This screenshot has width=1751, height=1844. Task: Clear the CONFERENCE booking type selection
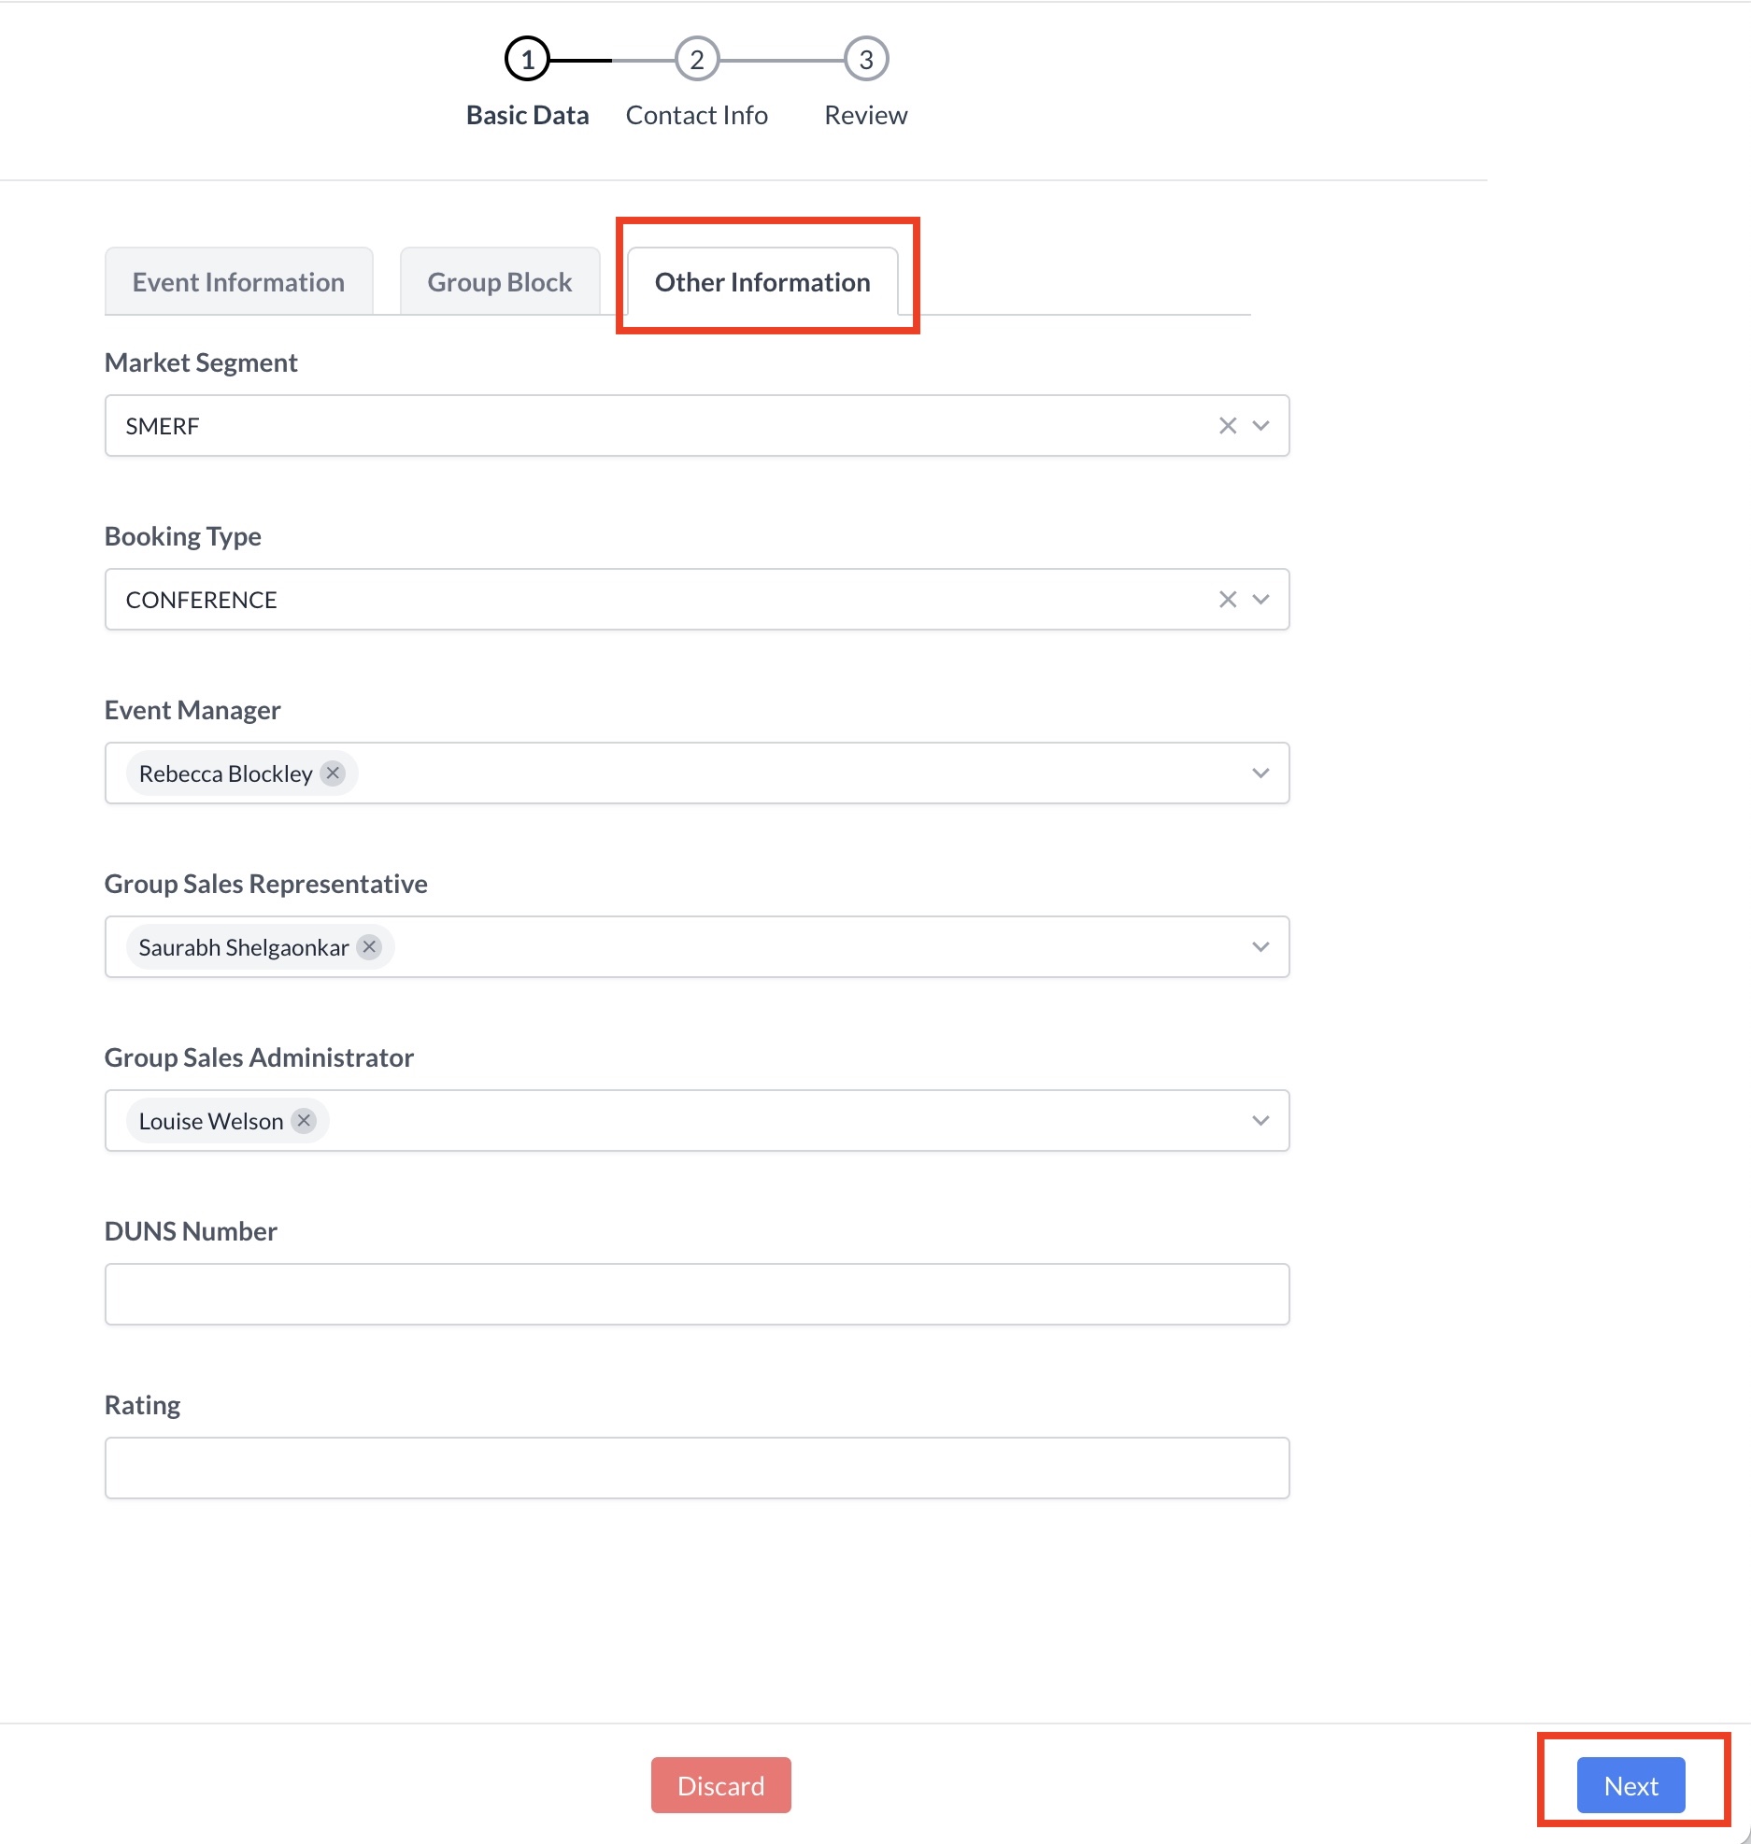[x=1227, y=600]
